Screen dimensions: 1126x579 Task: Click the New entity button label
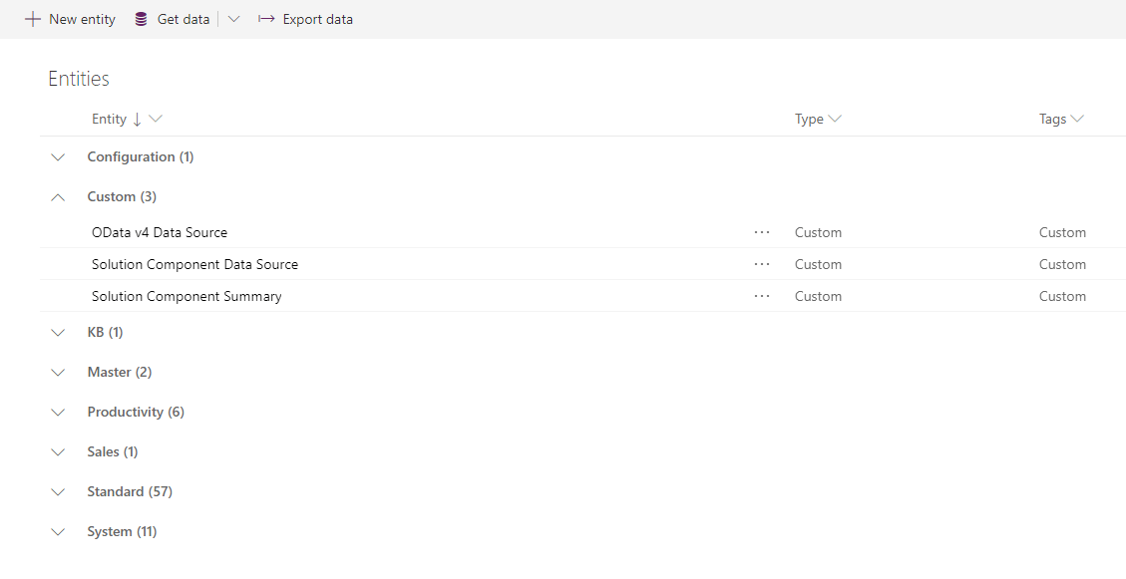click(x=82, y=19)
